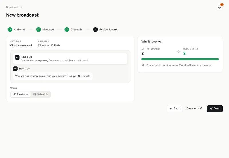Click the In-app channel label

[x=45, y=45]
